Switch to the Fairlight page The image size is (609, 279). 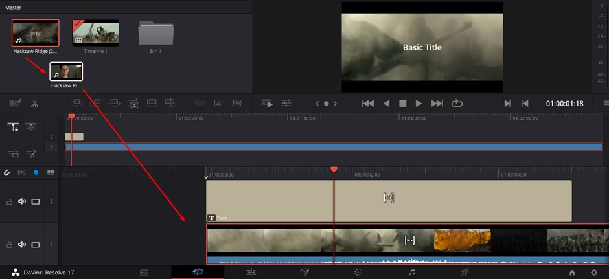click(411, 273)
